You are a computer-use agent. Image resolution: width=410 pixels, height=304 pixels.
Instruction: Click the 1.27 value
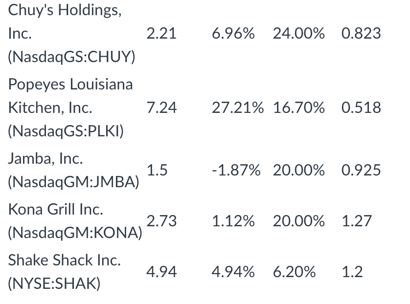coord(357,221)
